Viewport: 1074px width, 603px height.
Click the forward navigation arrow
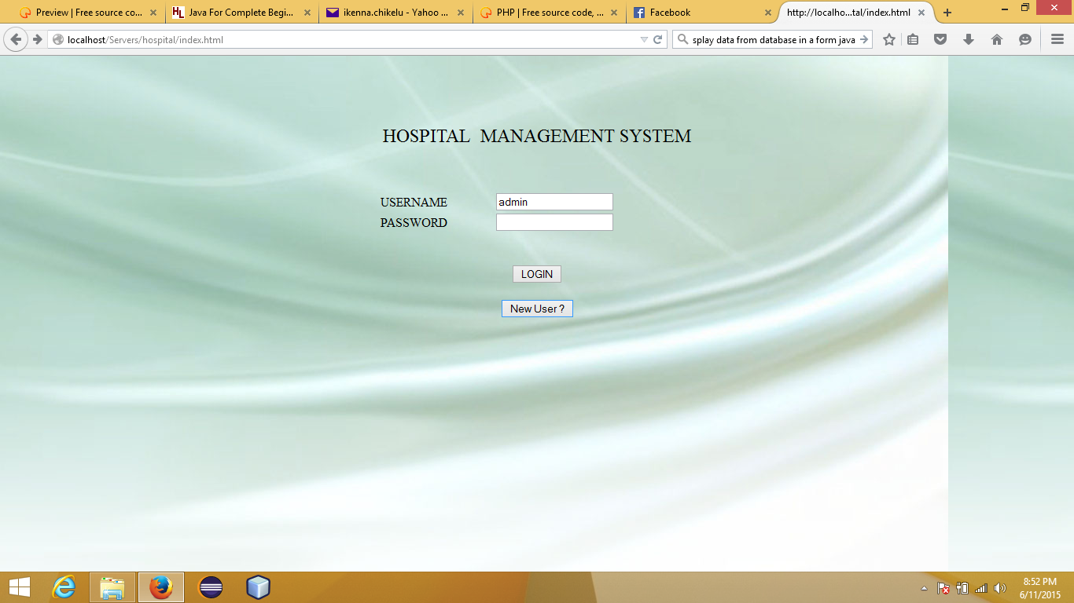click(36, 38)
